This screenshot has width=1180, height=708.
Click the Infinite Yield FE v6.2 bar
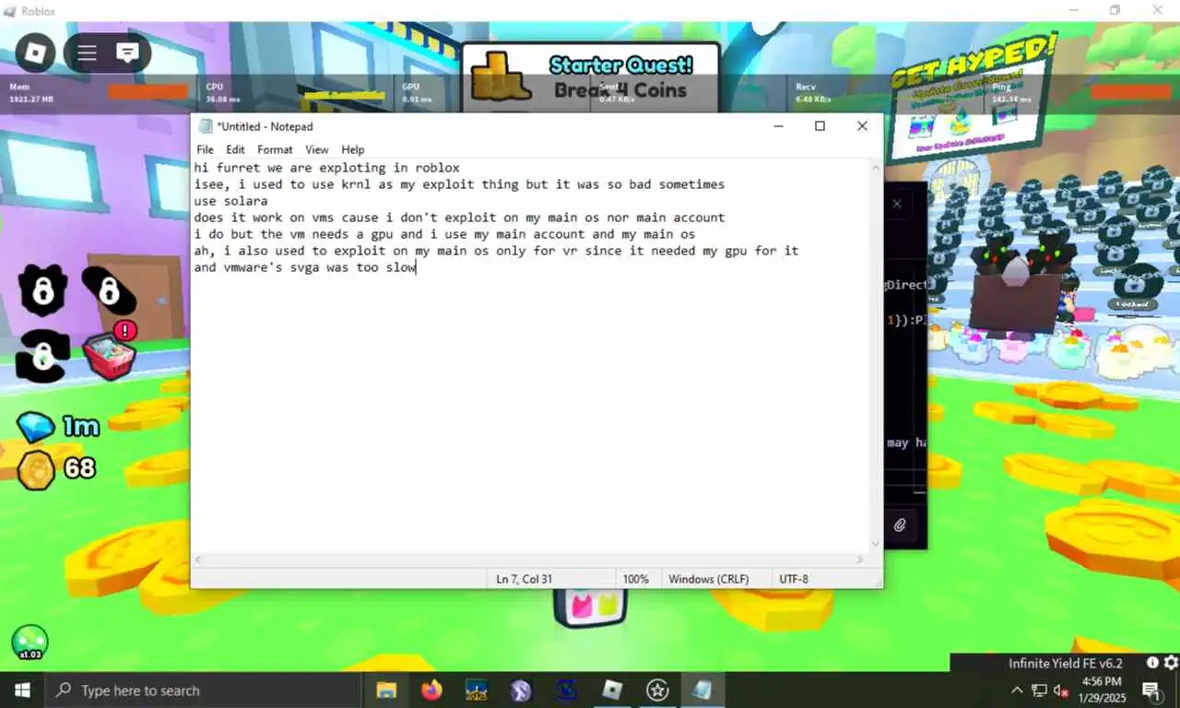tap(1065, 663)
